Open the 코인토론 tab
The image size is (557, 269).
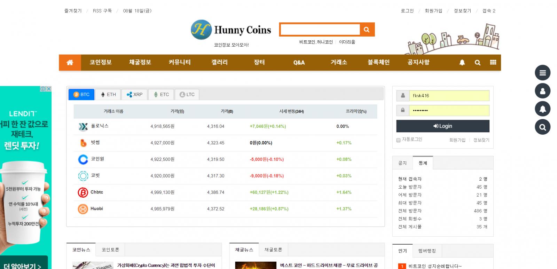[x=110, y=250]
